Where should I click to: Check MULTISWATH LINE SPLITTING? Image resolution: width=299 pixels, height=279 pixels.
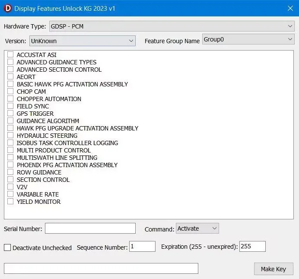click(10, 157)
